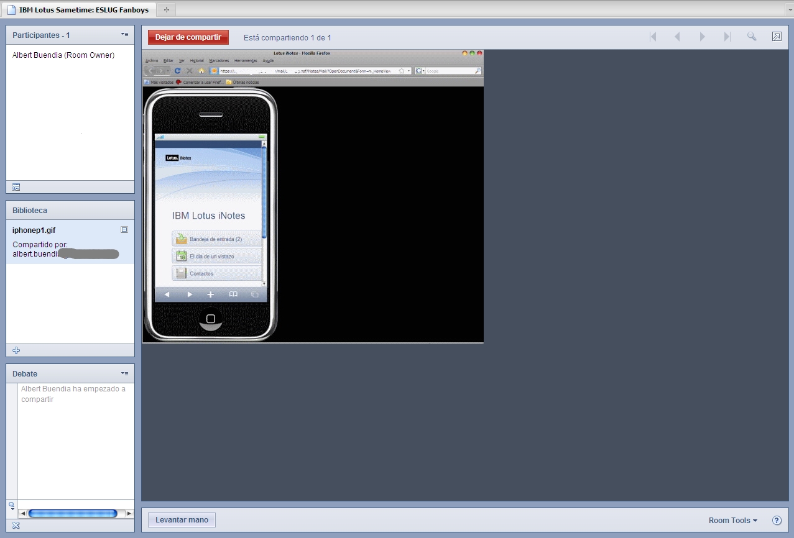Open Room Tools dropdown
The height and width of the screenshot is (538, 794).
(733, 521)
